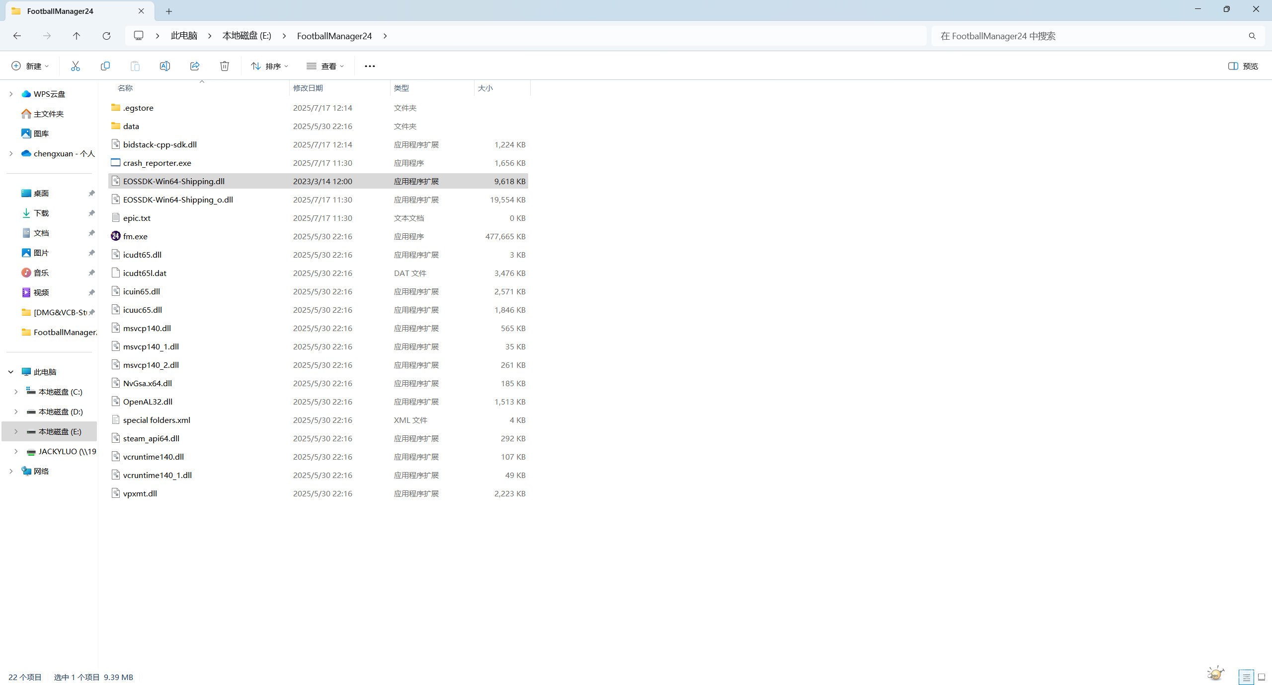Screen dimensions: 1272x685
Task: Click FootballManager24 in breadcrumb
Action: click(x=334, y=36)
